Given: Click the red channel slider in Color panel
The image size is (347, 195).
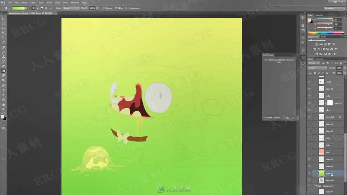Looking at the screenshot, I should tap(325, 19).
